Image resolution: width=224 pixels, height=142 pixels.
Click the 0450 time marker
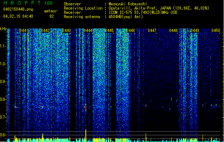point(216,31)
